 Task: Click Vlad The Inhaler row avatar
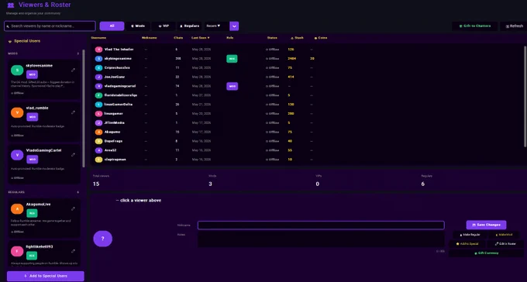pos(98,50)
